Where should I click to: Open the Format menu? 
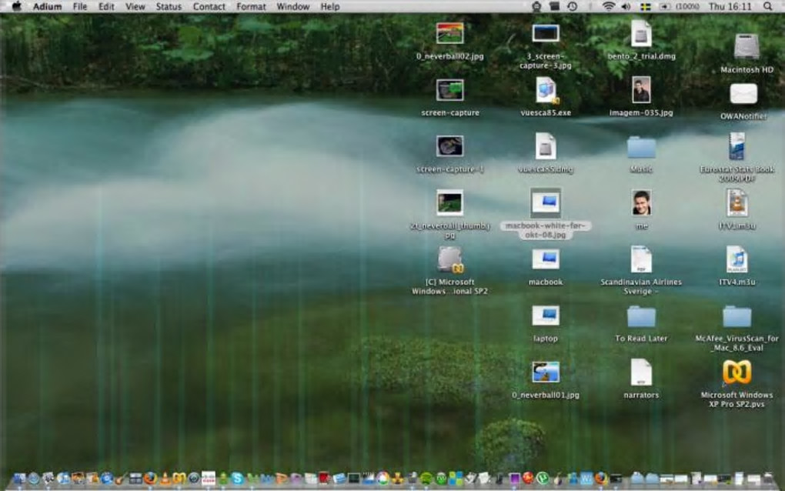251,6
